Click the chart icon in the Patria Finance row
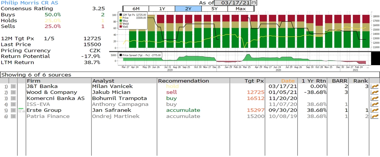 click(374, 116)
